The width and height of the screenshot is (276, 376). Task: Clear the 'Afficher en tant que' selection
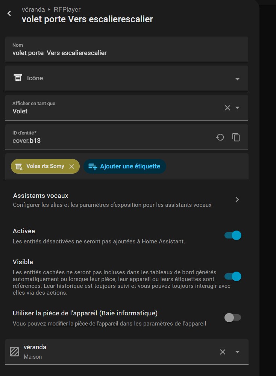(227, 108)
